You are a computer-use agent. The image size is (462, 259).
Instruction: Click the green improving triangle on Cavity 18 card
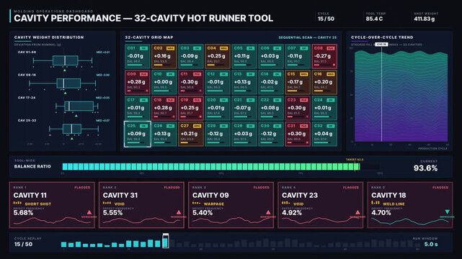click(x=448, y=212)
